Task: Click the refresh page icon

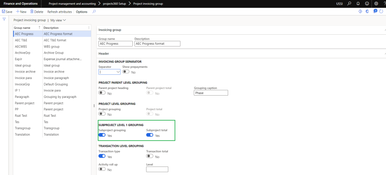Action: tap(382, 12)
